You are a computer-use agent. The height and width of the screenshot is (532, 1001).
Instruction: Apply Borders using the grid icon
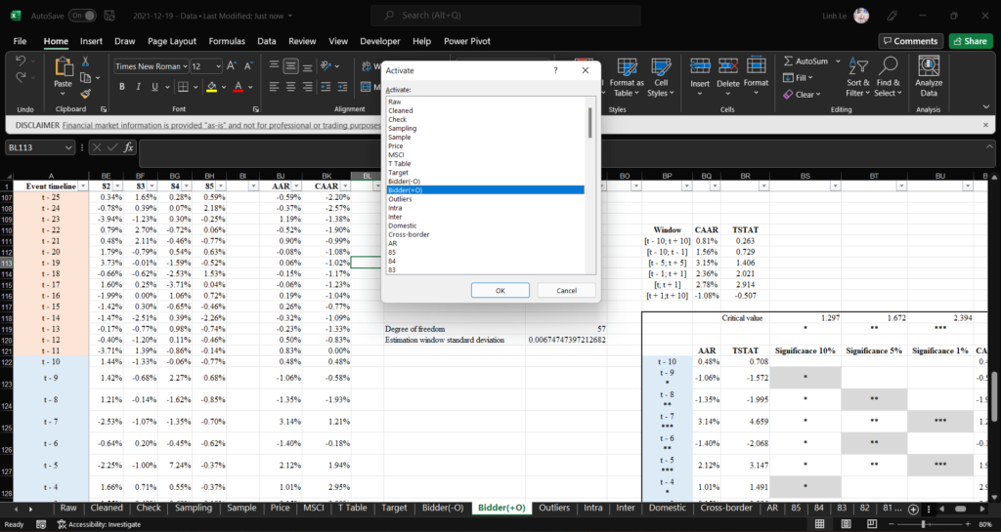(x=183, y=87)
